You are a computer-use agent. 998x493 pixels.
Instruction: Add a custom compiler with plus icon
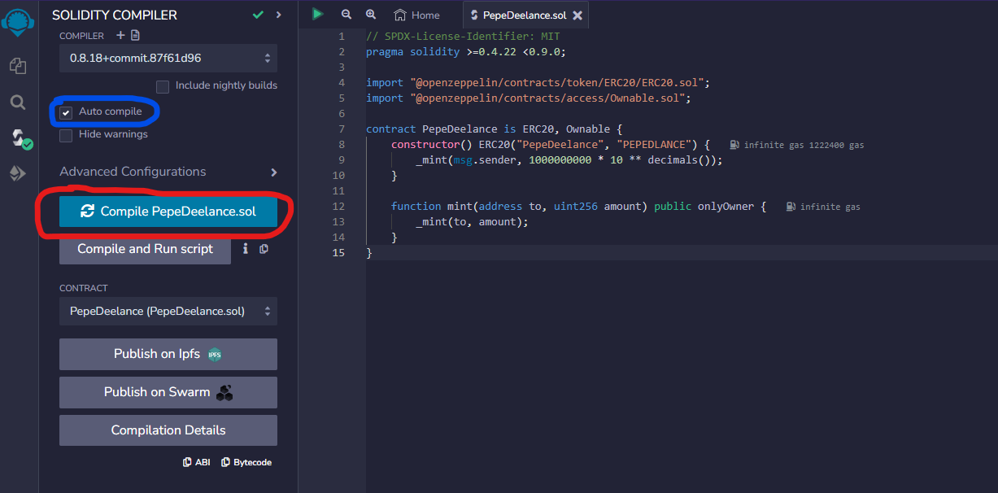tap(120, 36)
